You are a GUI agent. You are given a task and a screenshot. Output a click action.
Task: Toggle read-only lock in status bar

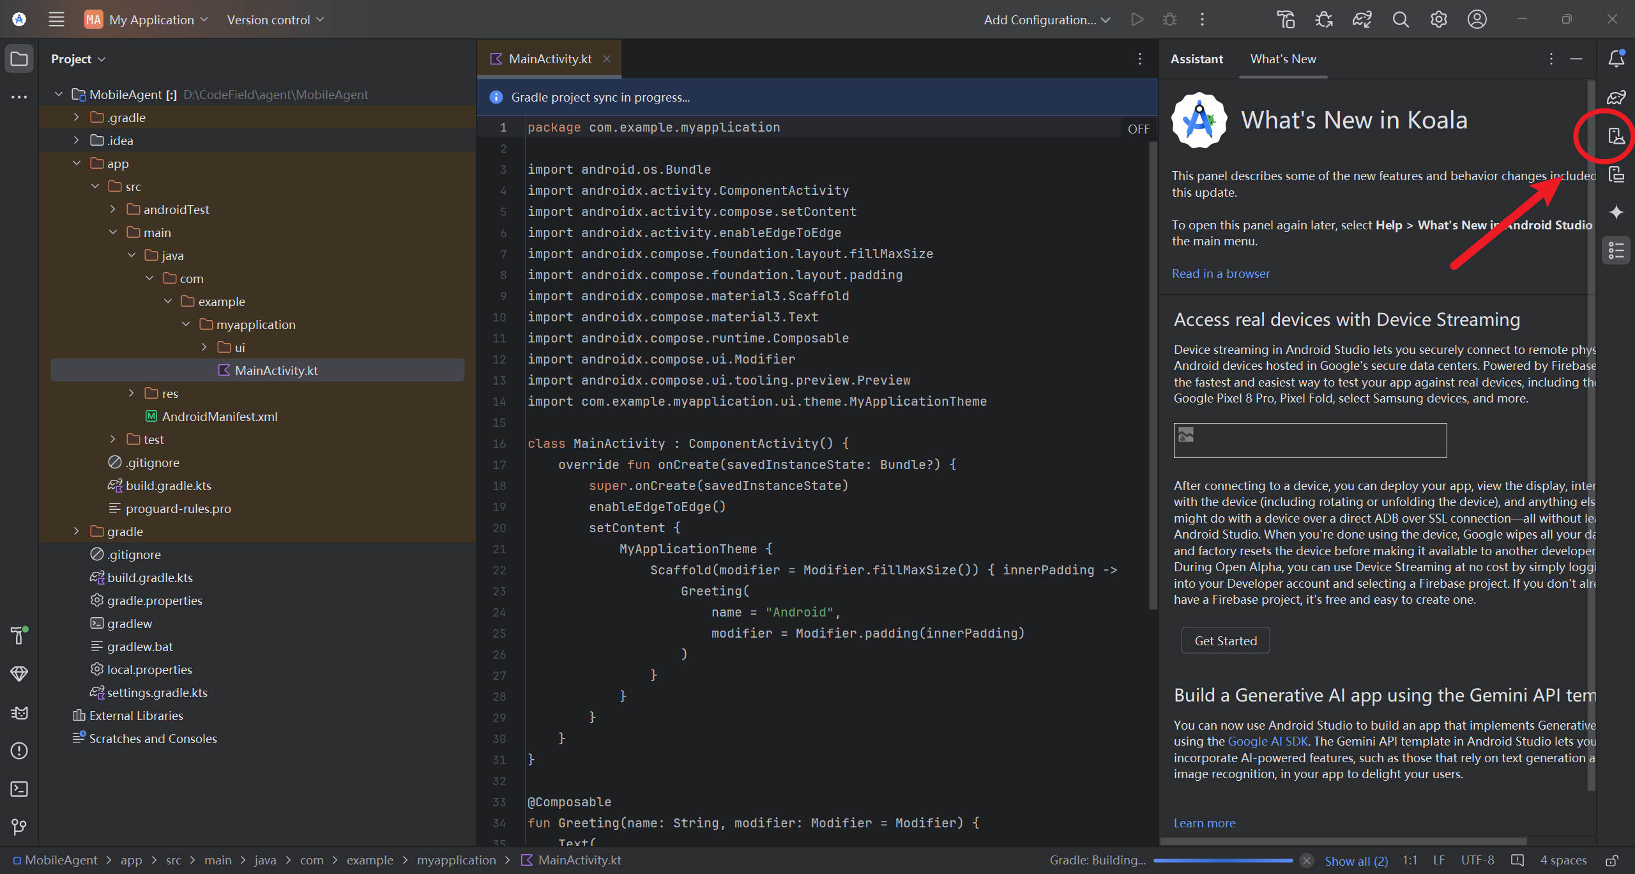click(1613, 861)
